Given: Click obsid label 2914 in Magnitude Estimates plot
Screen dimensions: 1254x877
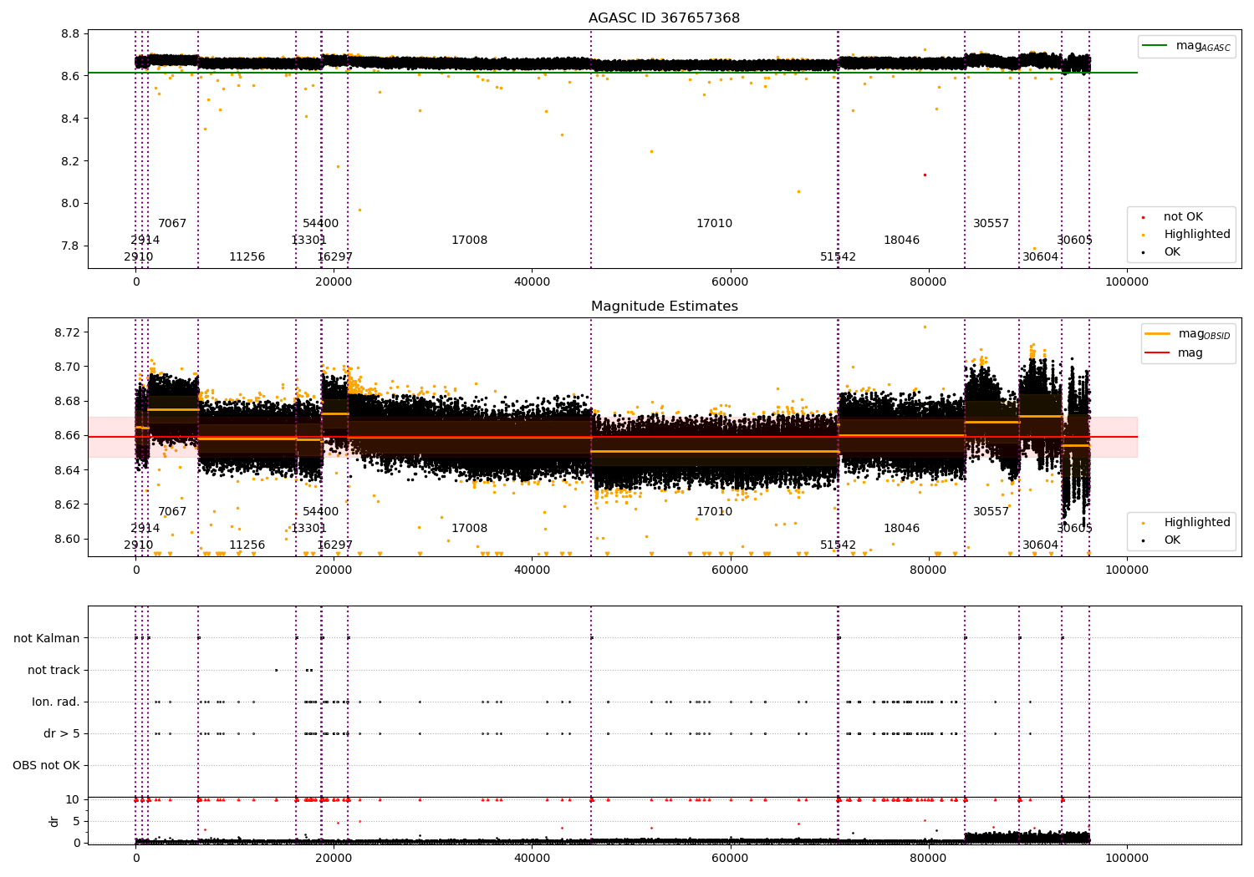Looking at the screenshot, I should tap(145, 529).
